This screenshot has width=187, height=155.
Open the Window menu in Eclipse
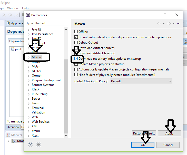click(x=13, y=8)
